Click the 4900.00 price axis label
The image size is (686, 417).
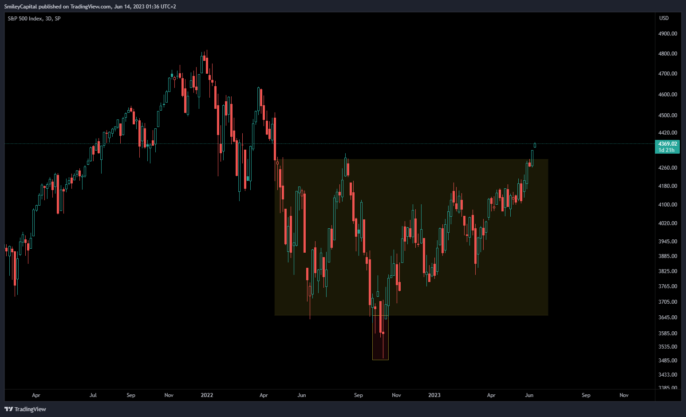coord(668,34)
